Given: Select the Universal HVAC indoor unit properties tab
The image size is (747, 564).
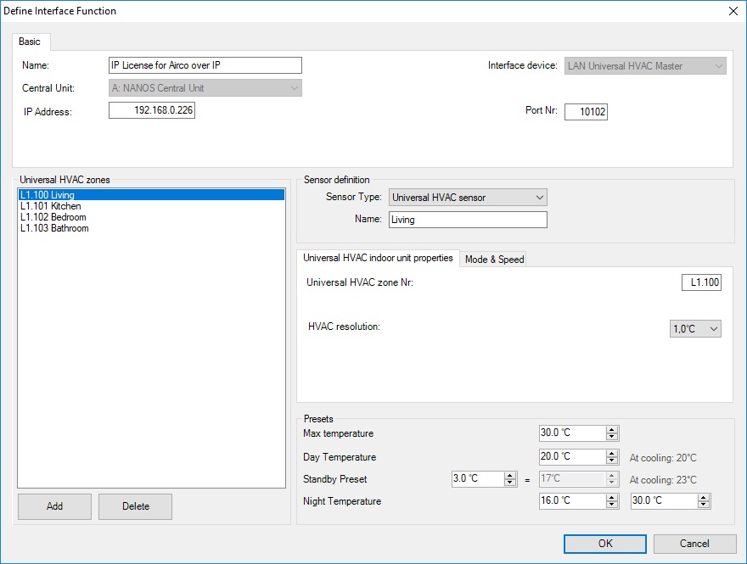Looking at the screenshot, I should pos(378,259).
